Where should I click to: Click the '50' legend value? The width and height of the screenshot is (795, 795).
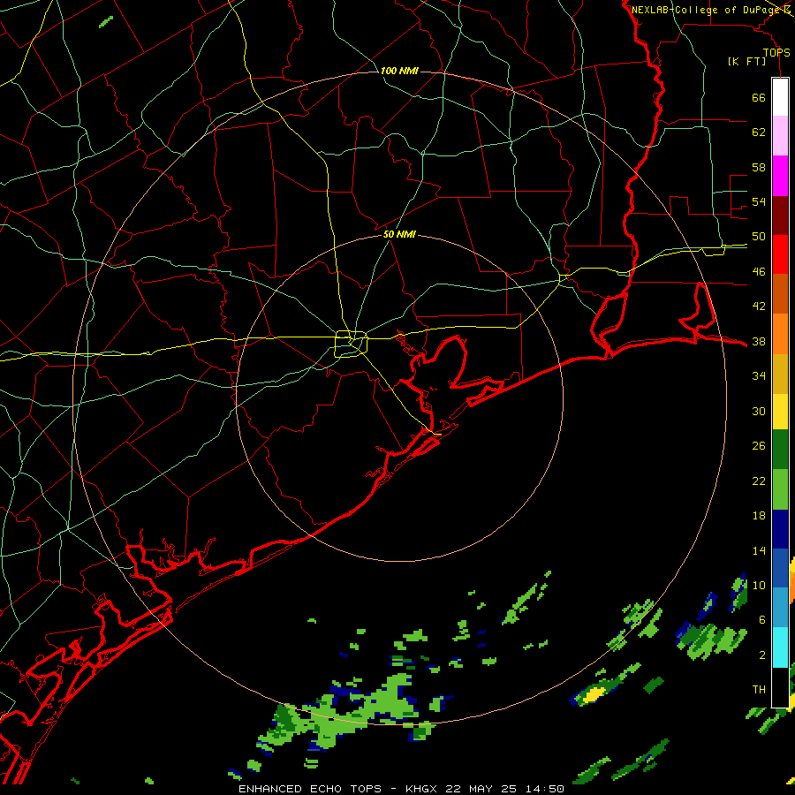click(x=759, y=237)
